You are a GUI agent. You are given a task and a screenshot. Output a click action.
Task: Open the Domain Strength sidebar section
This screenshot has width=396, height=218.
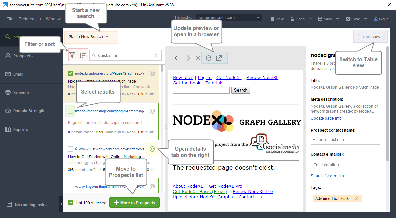click(32, 111)
